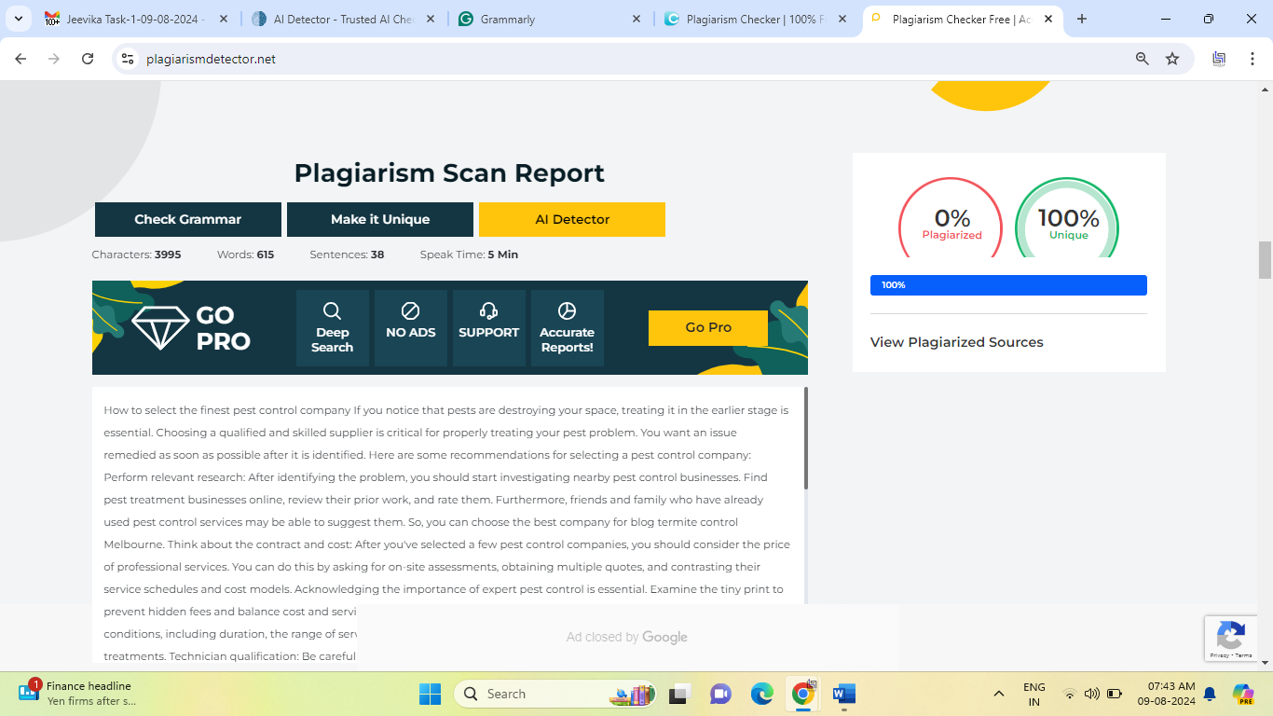Click the Make it Unique button

[x=380, y=219]
